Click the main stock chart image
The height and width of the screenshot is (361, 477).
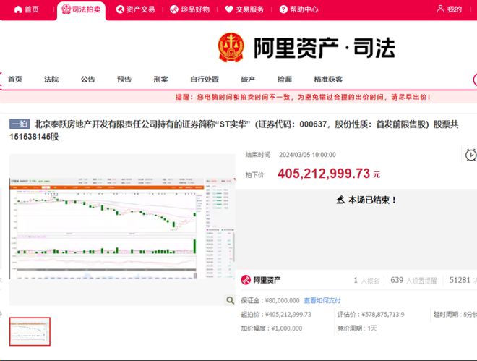point(122,229)
